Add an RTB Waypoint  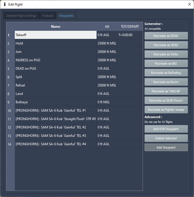(166, 129)
